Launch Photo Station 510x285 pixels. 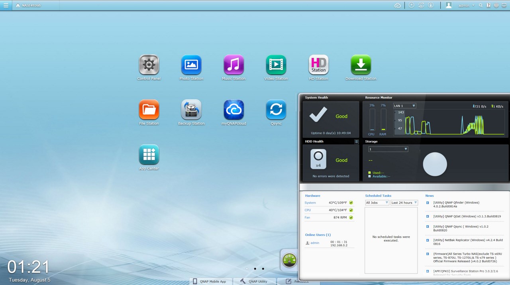coord(191,65)
